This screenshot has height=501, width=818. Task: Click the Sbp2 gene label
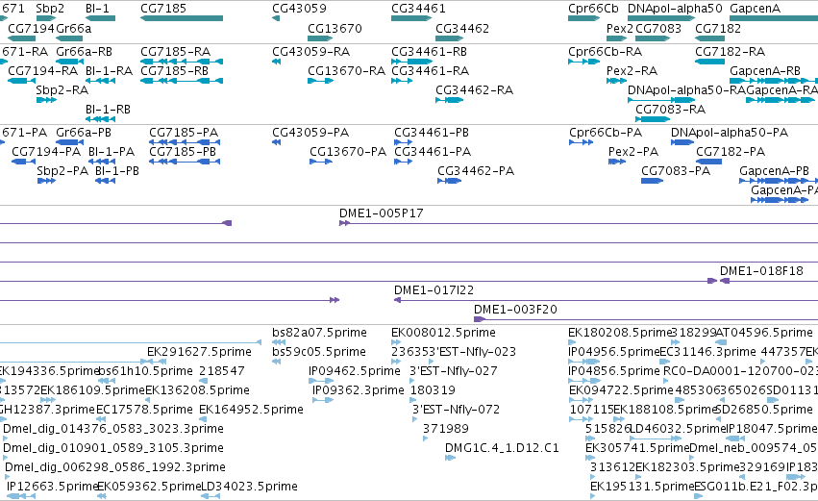tap(50, 9)
